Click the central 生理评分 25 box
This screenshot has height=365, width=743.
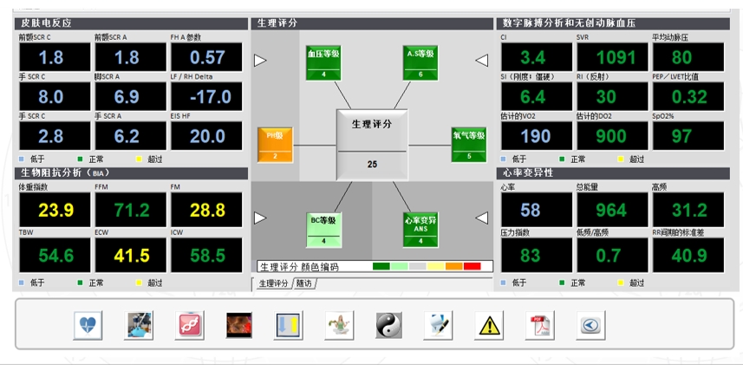coord(372,145)
